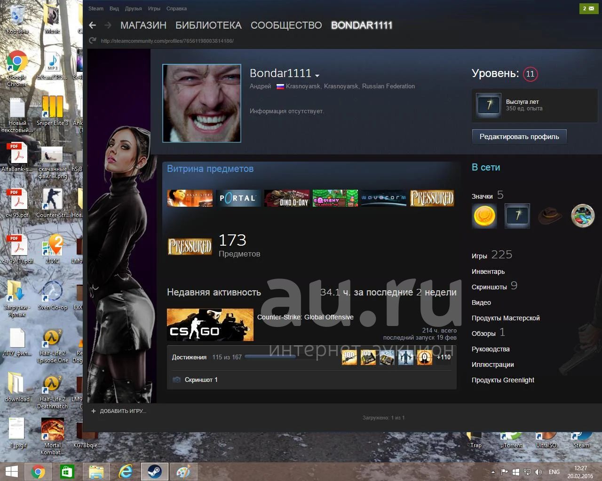
Task: Open the Игры 225 link
Action: [x=492, y=255]
